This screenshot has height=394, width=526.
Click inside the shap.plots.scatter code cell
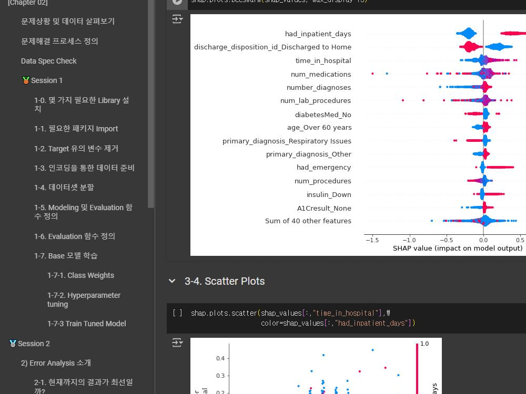point(346,318)
